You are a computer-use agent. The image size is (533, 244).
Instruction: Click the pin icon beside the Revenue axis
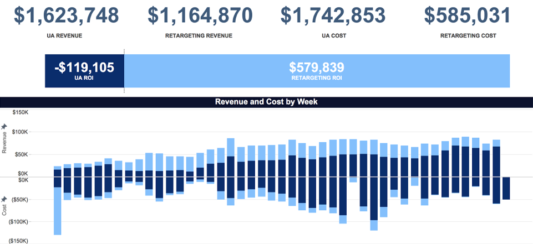[4, 127]
